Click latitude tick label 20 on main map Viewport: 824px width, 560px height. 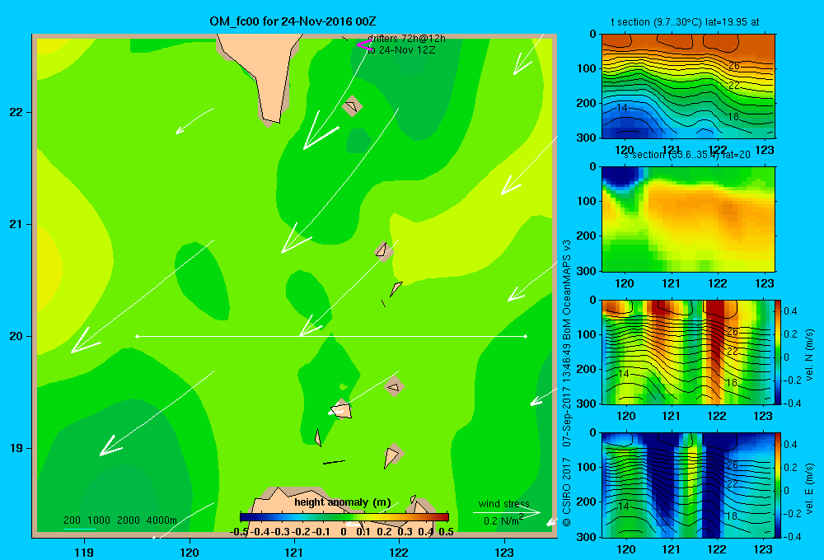tap(16, 336)
